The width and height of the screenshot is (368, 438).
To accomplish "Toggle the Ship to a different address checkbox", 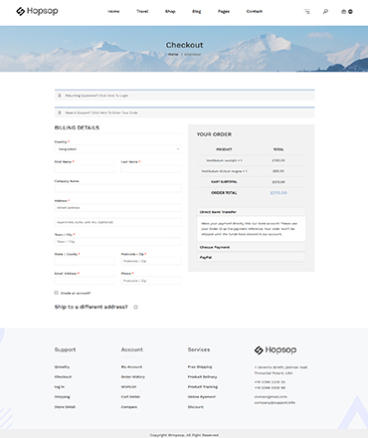I will [135, 307].
